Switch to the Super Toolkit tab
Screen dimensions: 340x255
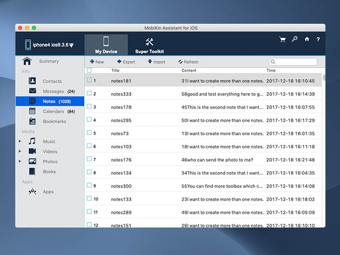[x=149, y=45]
